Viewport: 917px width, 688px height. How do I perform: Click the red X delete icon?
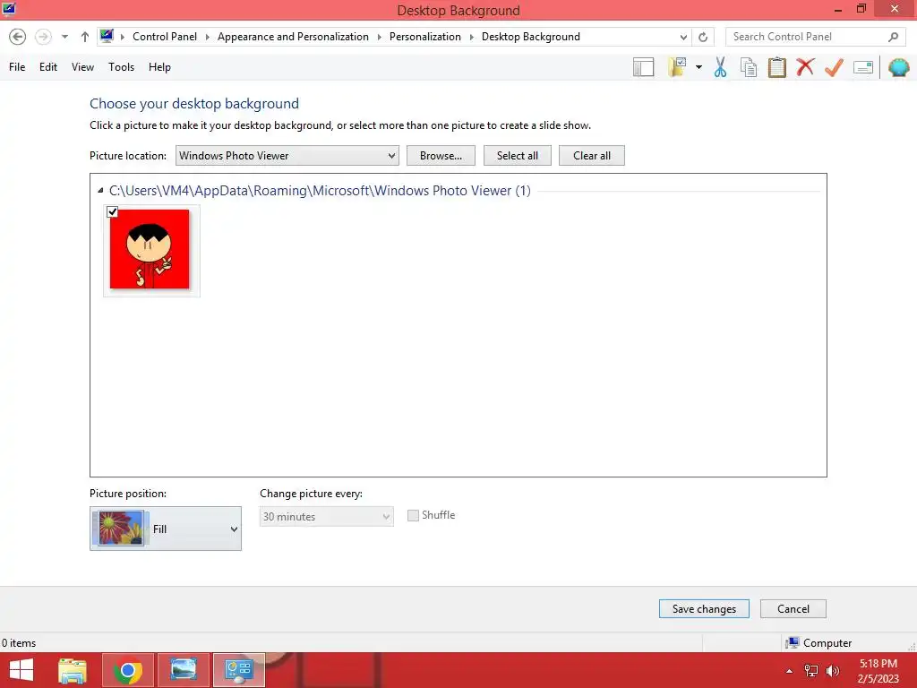pos(805,66)
